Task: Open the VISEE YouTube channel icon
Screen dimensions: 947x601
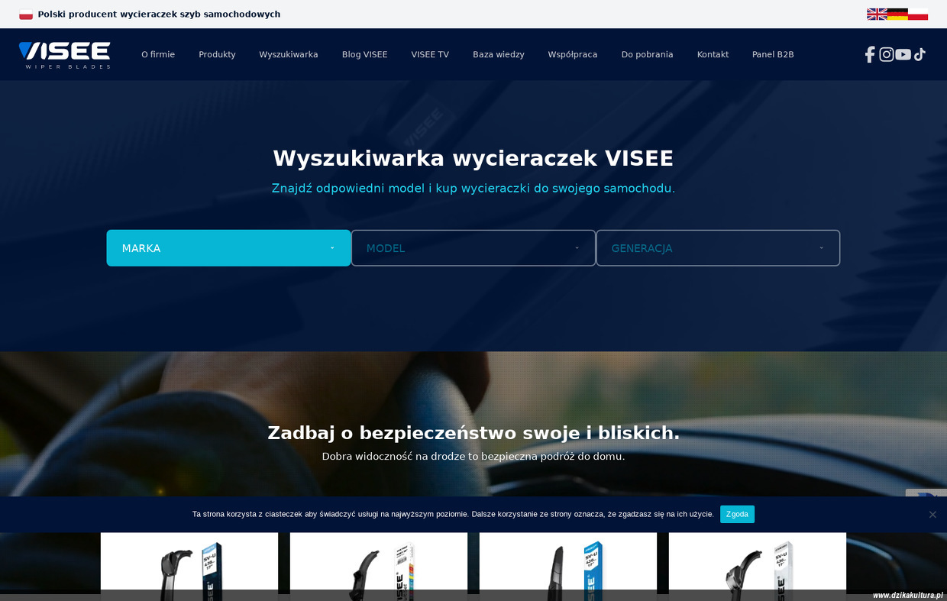Action: 903,54
